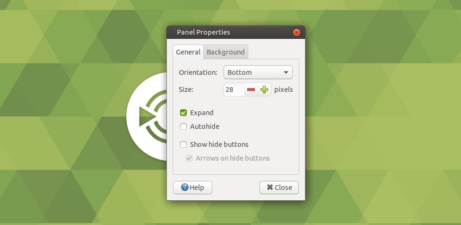
Task: Tick the Show hide buttons checkbox
Action: [183, 144]
